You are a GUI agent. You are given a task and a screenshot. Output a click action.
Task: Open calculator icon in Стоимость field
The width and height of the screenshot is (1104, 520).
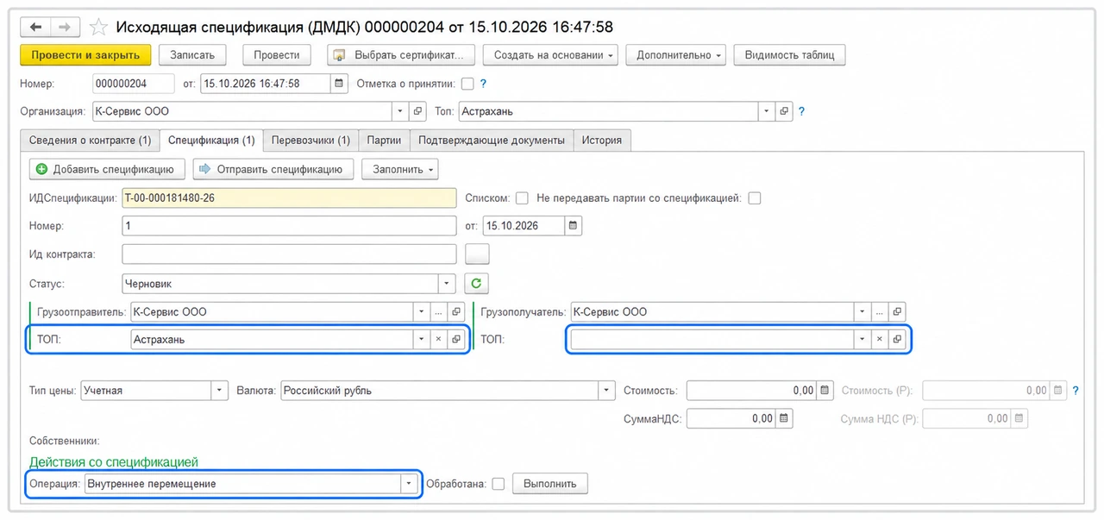[x=825, y=391]
